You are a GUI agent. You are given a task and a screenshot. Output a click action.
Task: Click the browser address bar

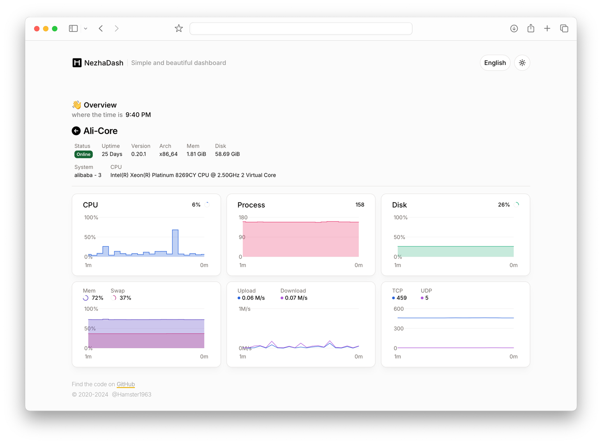300,29
